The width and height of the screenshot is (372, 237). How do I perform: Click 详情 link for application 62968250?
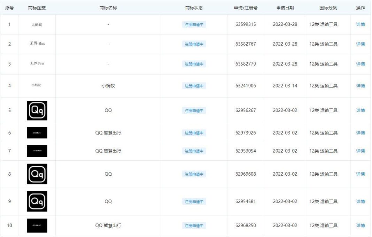(x=360, y=225)
